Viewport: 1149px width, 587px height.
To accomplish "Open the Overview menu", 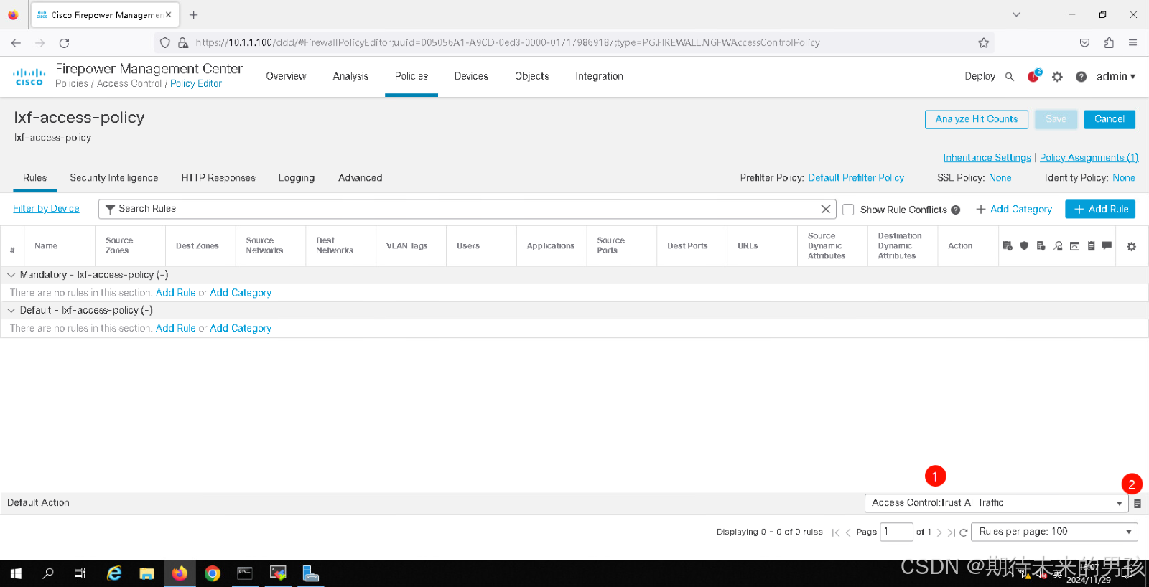I will coord(286,76).
